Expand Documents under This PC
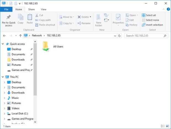This screenshot has height=129, width=171. (4, 87)
